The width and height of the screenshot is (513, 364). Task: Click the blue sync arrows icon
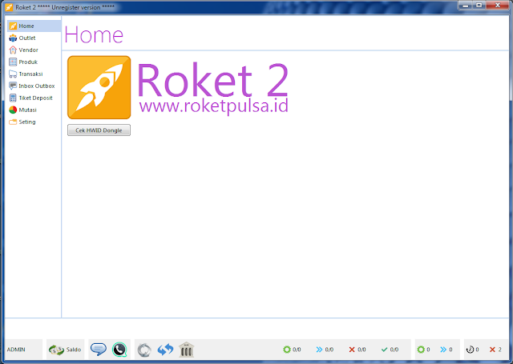[x=165, y=350]
